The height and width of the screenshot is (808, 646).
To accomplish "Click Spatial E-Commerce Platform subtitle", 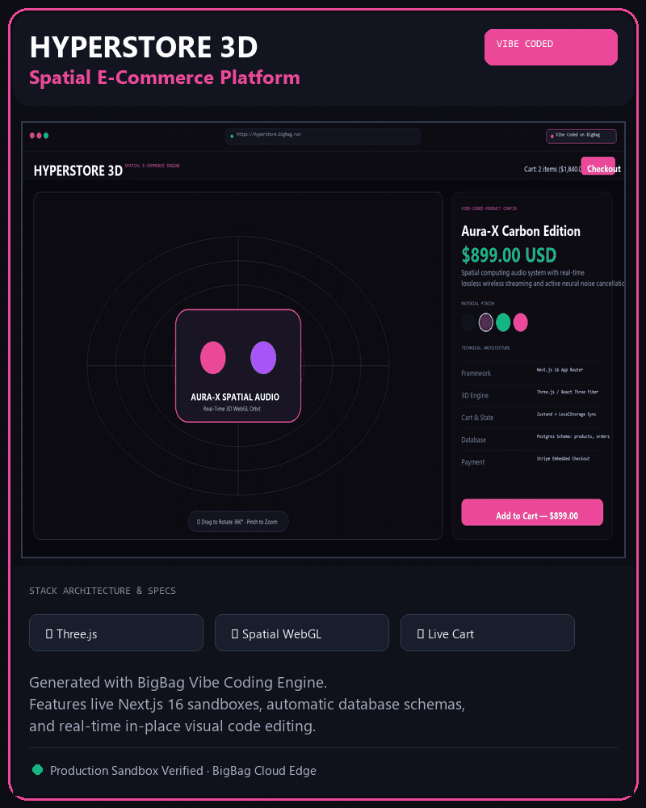I will click(x=165, y=78).
